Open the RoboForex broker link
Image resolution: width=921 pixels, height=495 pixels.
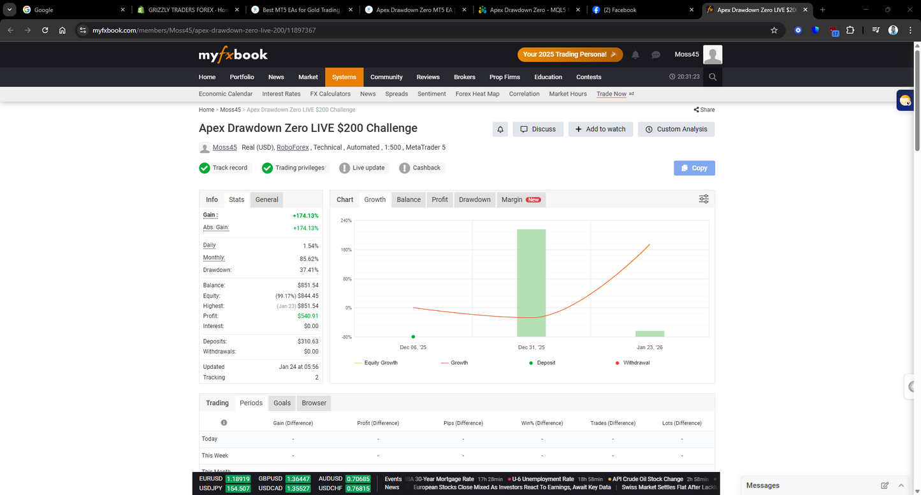click(293, 147)
